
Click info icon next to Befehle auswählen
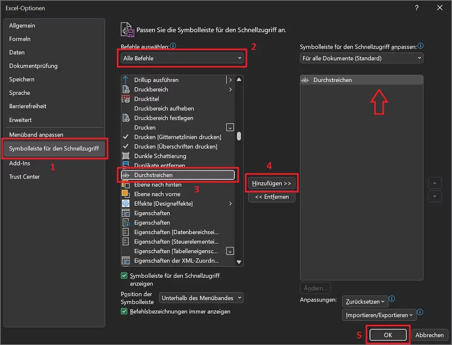(x=173, y=46)
